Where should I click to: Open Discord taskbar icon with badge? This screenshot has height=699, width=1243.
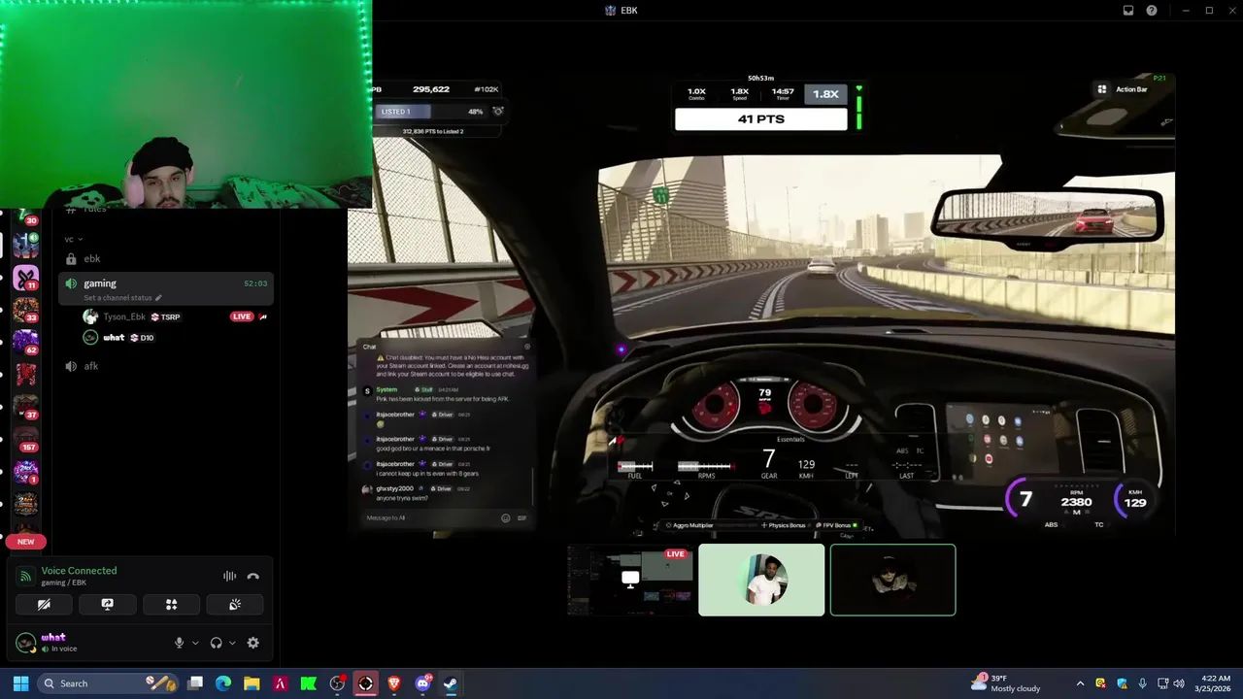422,683
